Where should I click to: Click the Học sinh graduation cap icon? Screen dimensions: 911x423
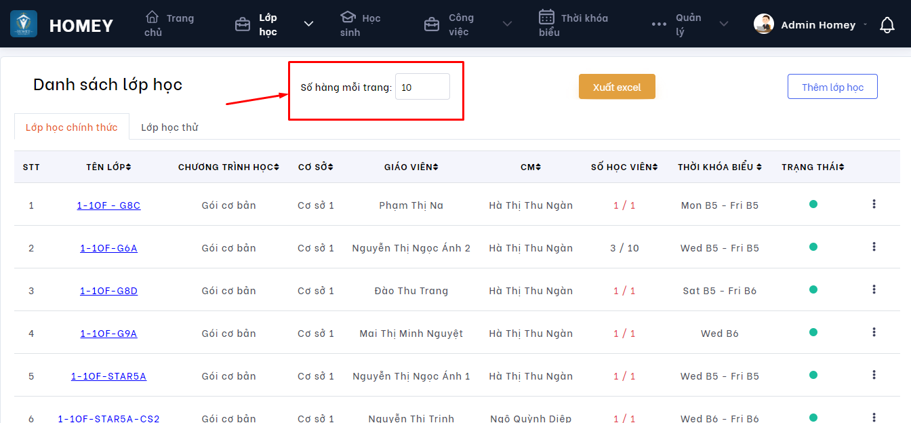(348, 17)
